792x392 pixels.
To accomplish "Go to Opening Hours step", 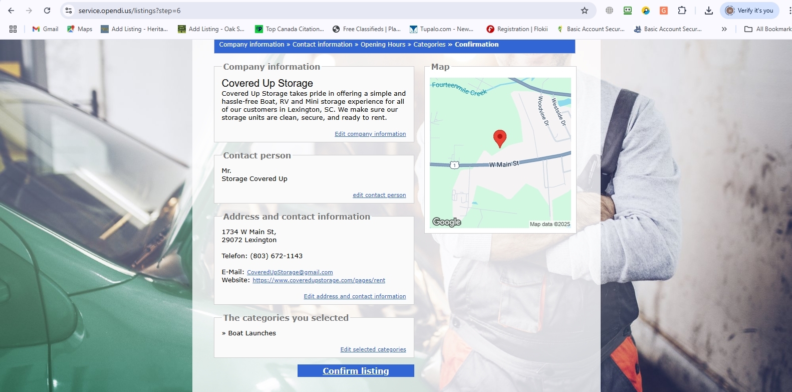I will point(383,45).
